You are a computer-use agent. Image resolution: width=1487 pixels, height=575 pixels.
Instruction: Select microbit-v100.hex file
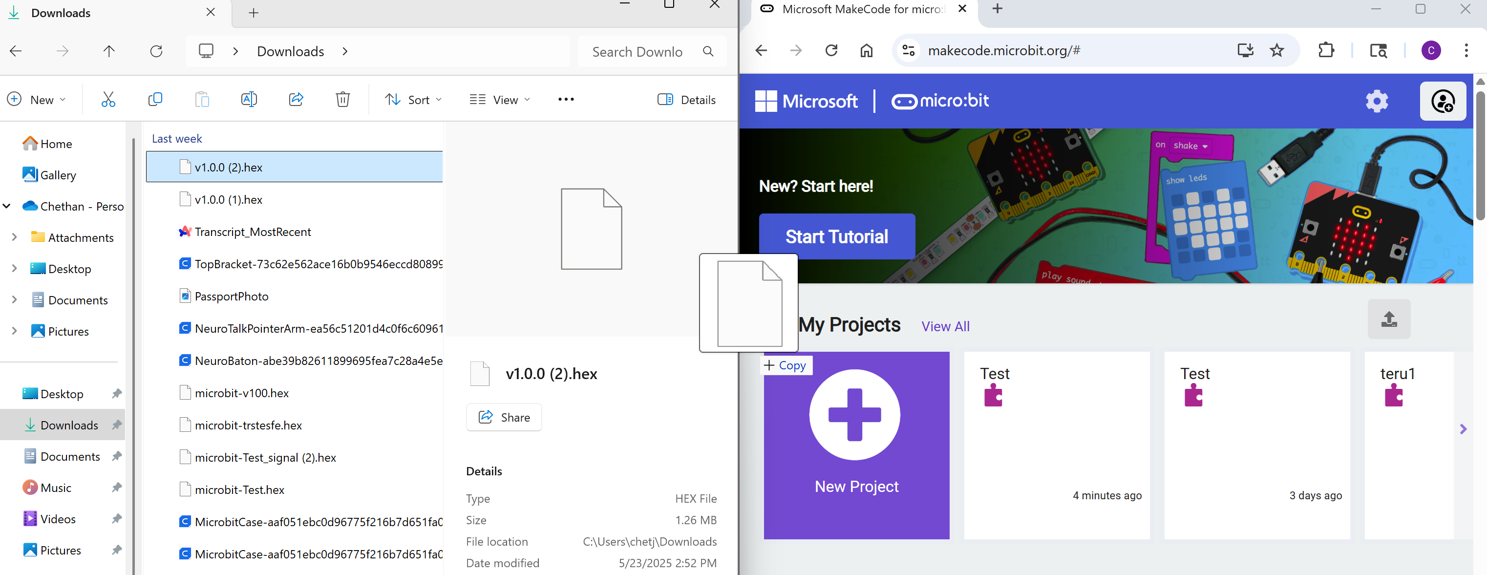[x=295, y=393]
